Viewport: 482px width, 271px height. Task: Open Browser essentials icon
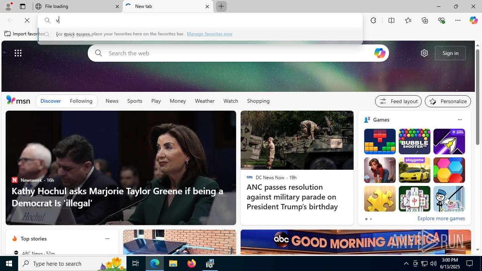[x=441, y=20]
